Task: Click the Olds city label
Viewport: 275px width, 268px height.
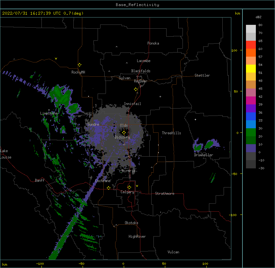Action: 124,125
